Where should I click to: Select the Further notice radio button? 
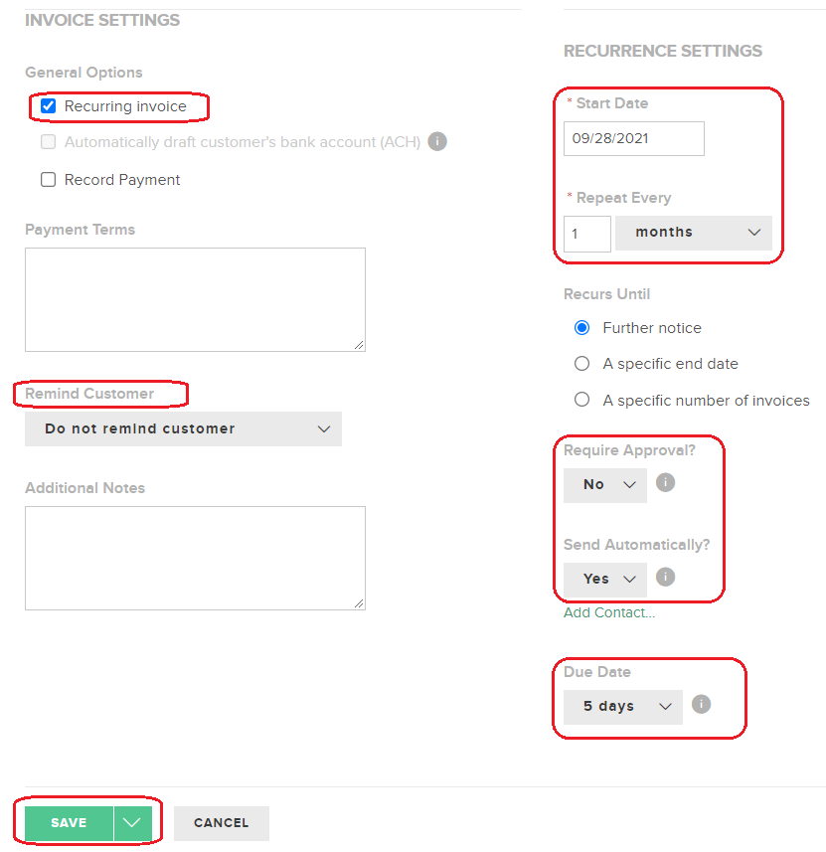pyautogui.click(x=582, y=328)
